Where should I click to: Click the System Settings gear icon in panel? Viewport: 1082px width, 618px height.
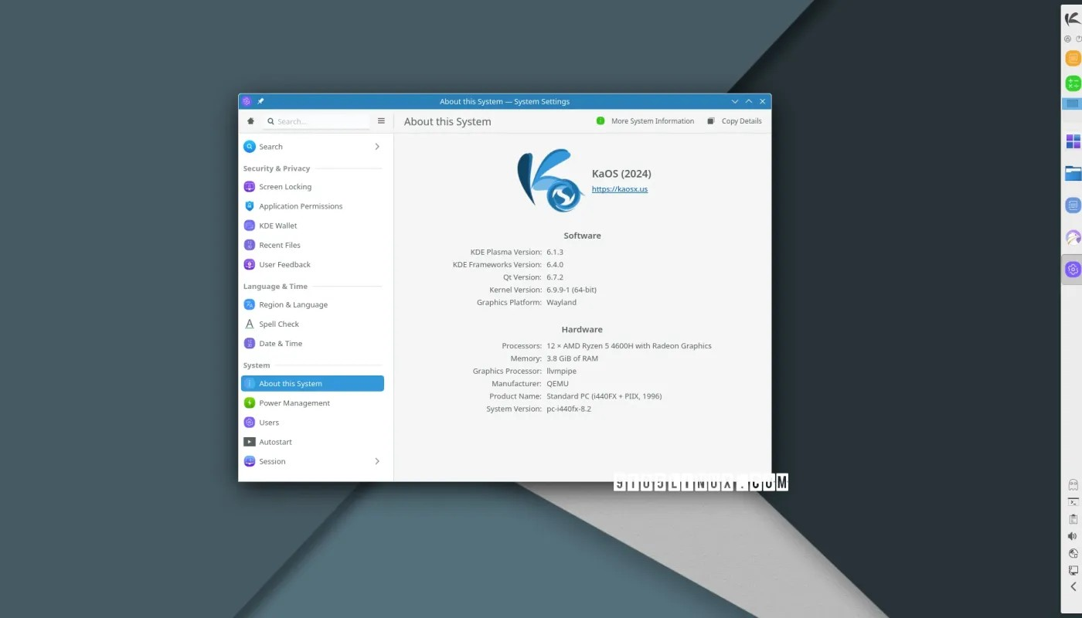tap(1073, 270)
